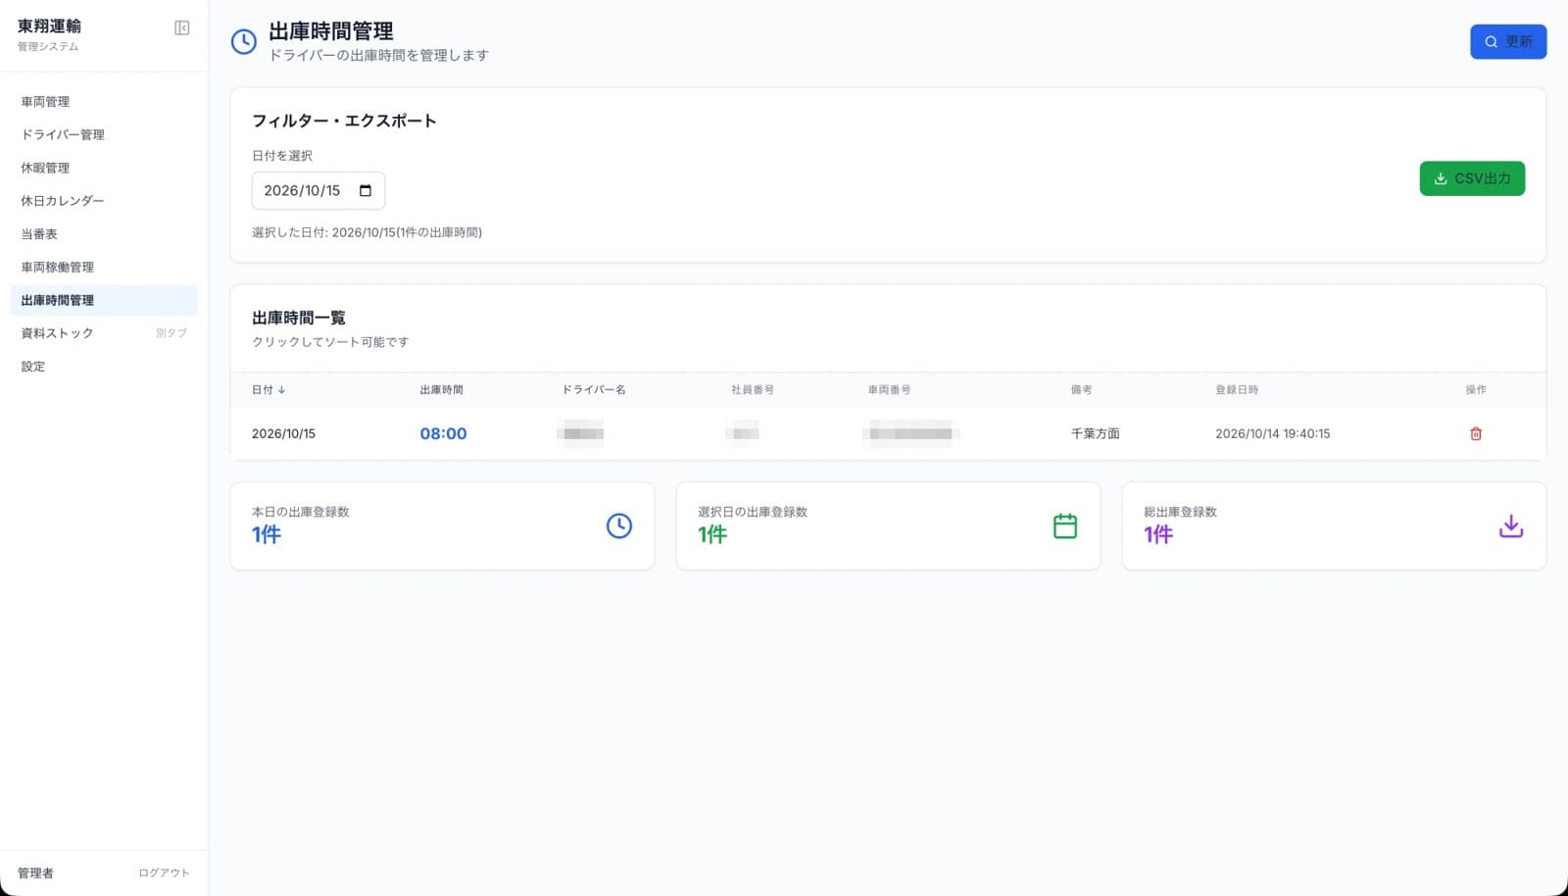
Task: Open 資料ストック in a separate tab
Action: pyautogui.click(x=104, y=333)
